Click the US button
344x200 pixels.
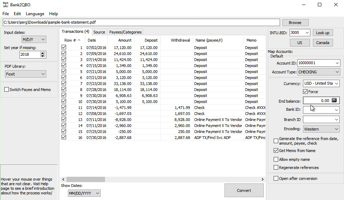point(300,43)
